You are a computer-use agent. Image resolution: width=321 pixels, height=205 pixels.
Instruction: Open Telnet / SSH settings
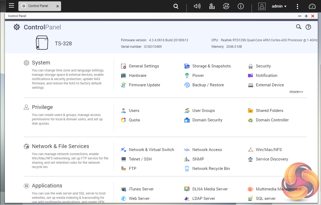pos(140,159)
